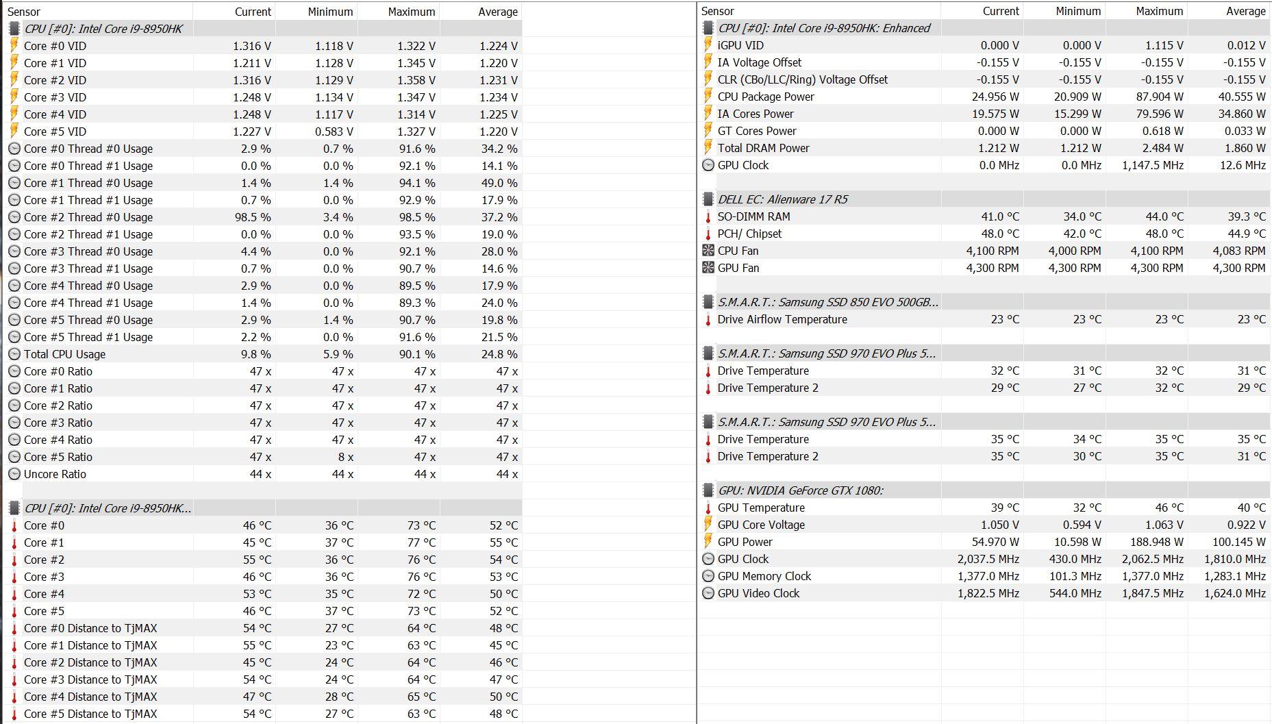Click the 77 °C maximum Core #1 temperature
Screen dimensions: 1272x724
[x=421, y=542]
